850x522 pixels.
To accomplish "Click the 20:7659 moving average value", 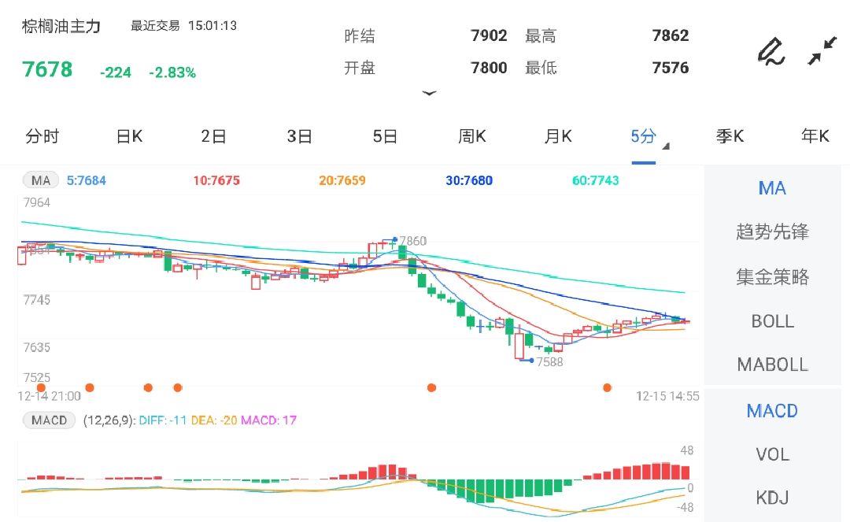I will point(342,180).
